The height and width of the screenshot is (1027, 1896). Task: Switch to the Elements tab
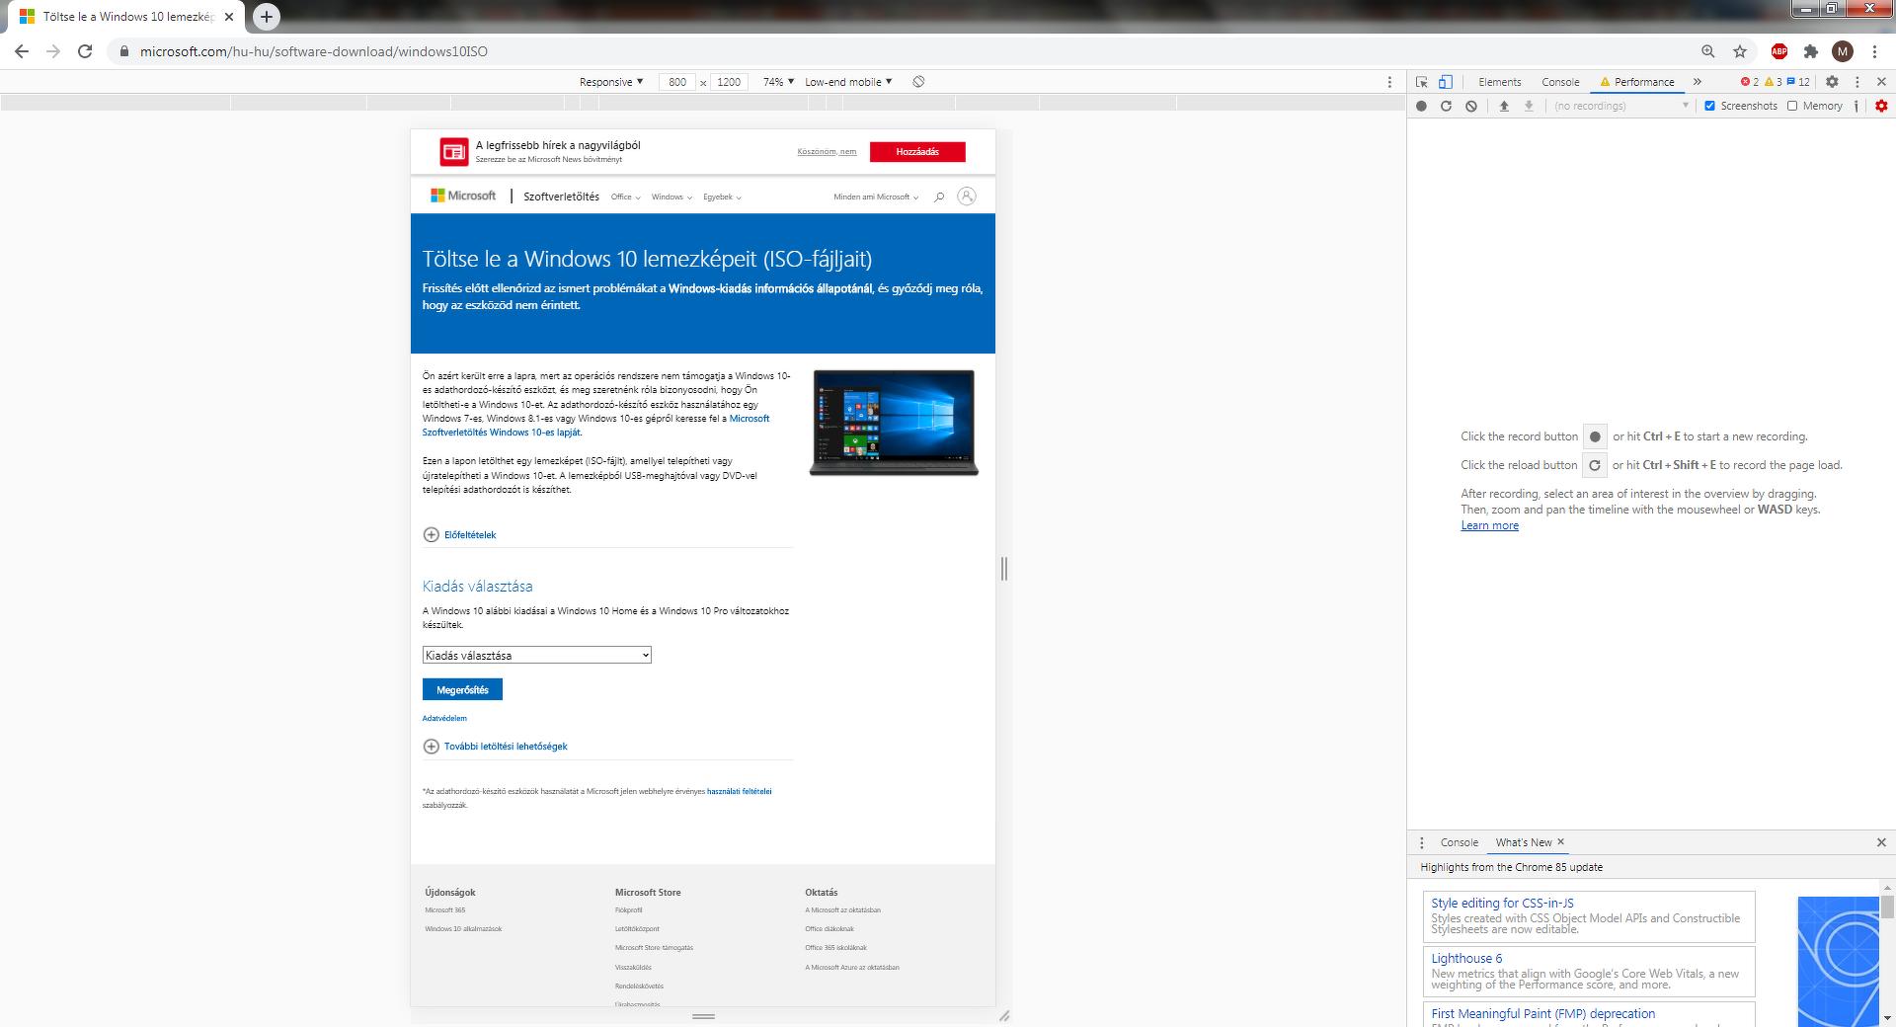pyautogui.click(x=1500, y=82)
